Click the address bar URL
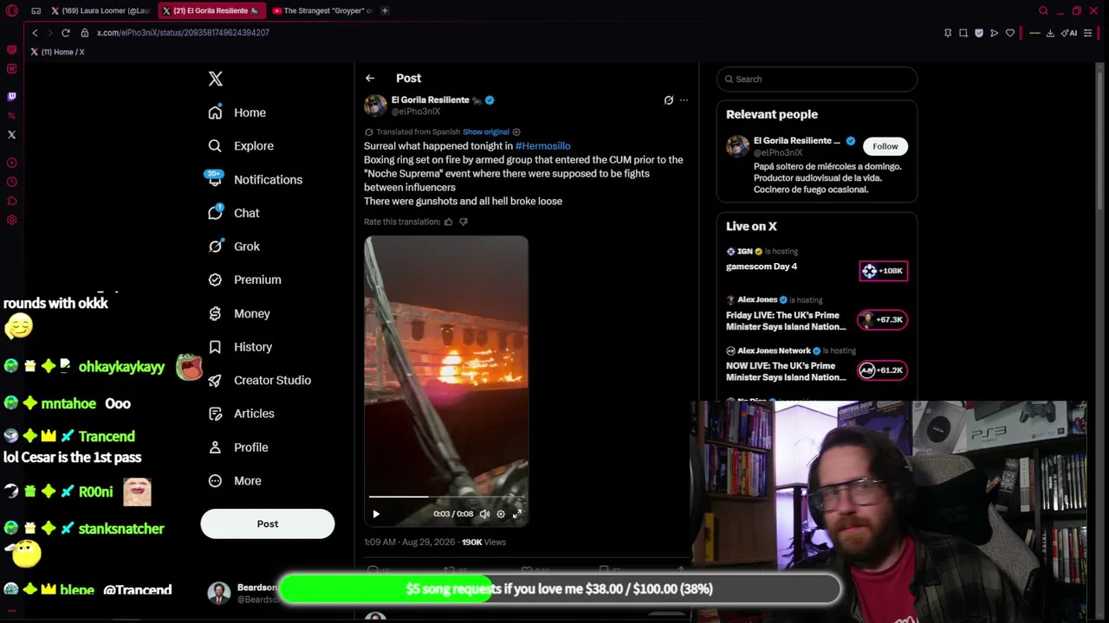The width and height of the screenshot is (1109, 623). (x=183, y=33)
